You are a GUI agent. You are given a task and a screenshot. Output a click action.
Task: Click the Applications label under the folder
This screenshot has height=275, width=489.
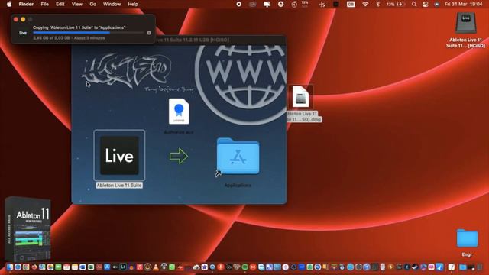tap(238, 185)
